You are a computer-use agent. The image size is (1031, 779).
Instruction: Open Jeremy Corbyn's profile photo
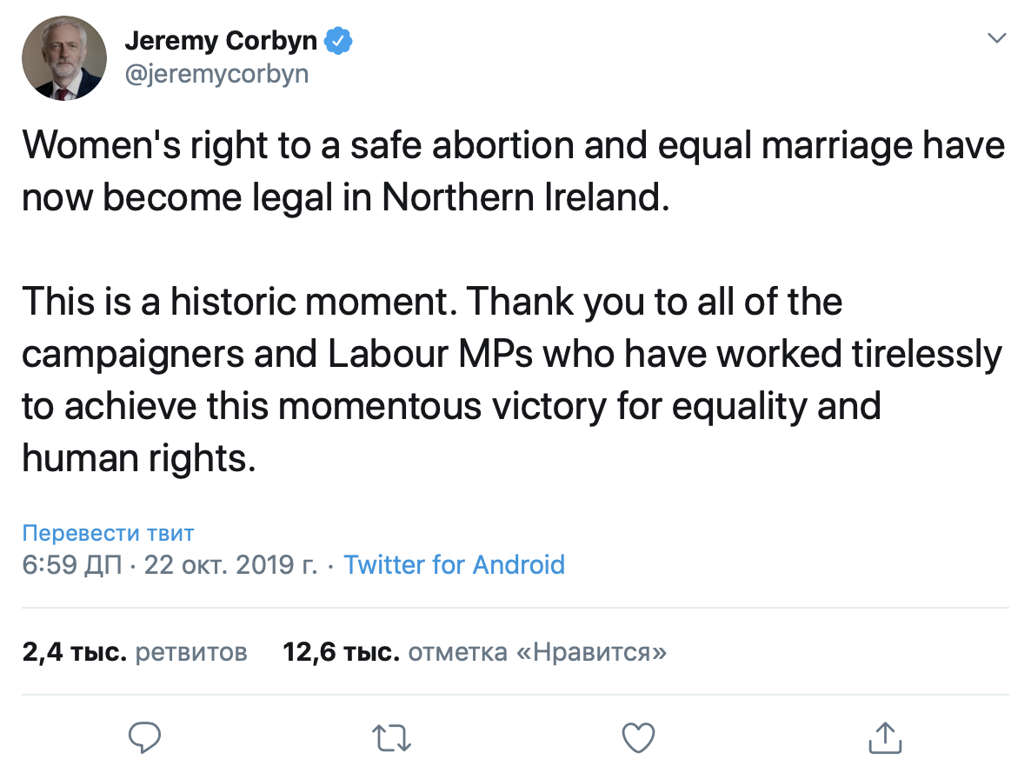(64, 57)
